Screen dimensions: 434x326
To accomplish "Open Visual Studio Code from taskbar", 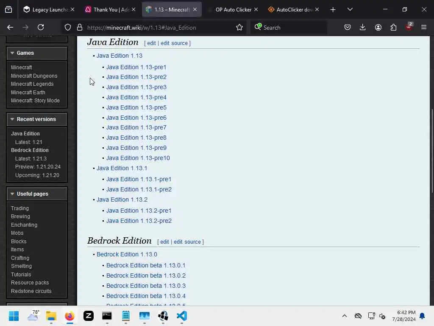I will pyautogui.click(x=182, y=316).
